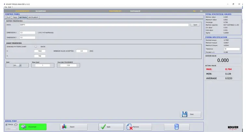The height and width of the screenshot is (132, 246).
Task: Open the Edit menu
Action: (x=9, y=7)
